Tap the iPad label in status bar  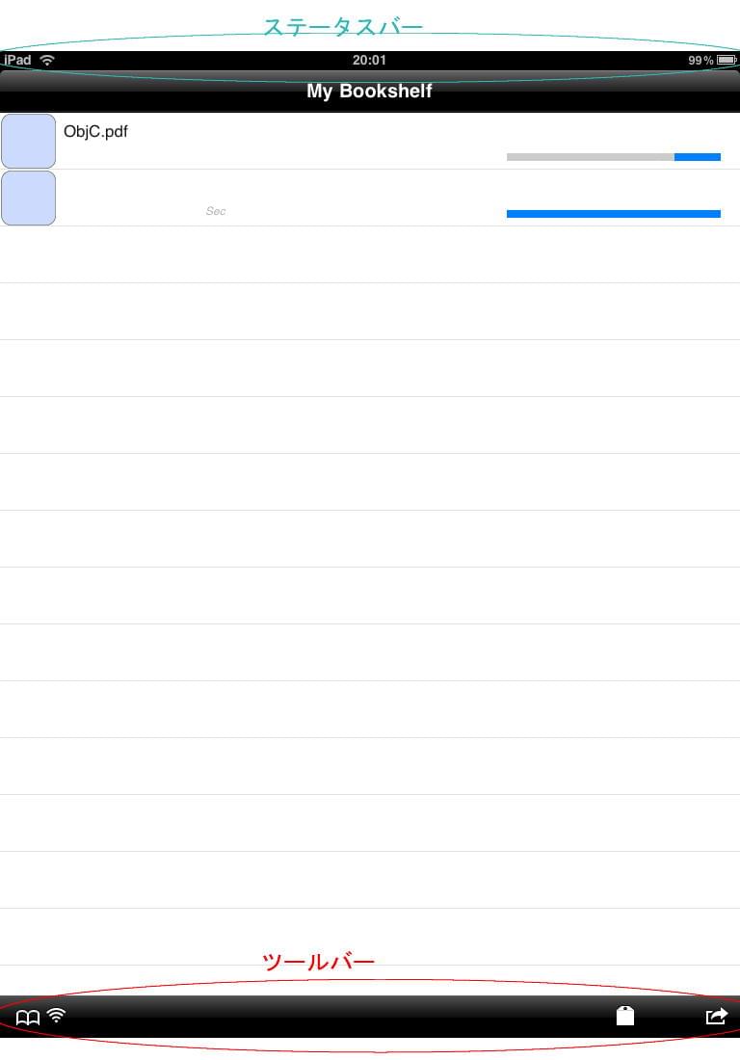click(18, 60)
